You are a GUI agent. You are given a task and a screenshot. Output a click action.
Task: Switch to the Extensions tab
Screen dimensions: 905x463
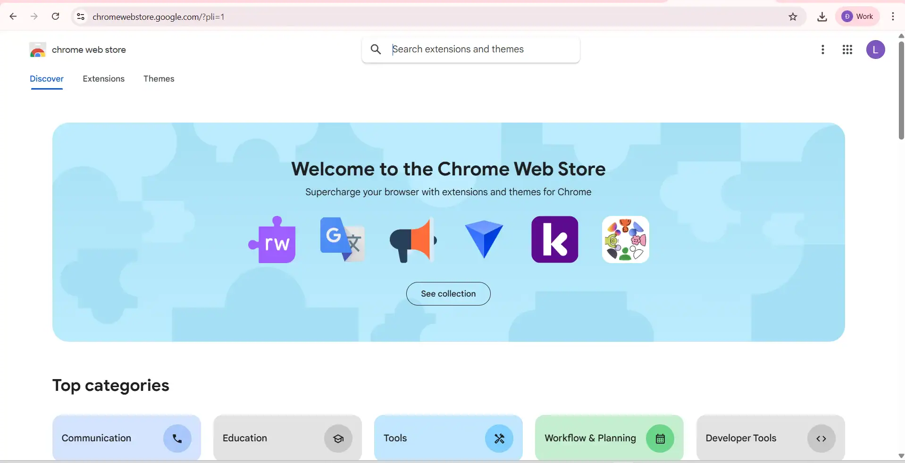[104, 79]
